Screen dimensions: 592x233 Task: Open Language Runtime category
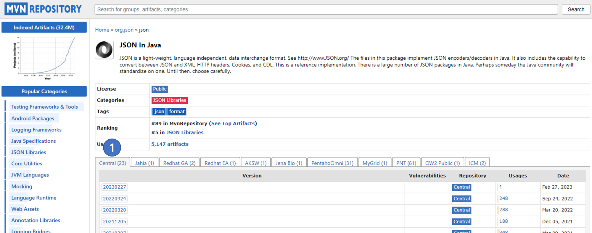[x=34, y=198]
